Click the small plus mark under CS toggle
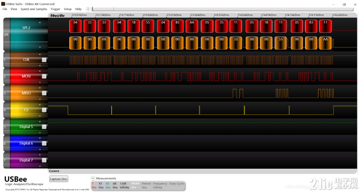 pos(40,116)
